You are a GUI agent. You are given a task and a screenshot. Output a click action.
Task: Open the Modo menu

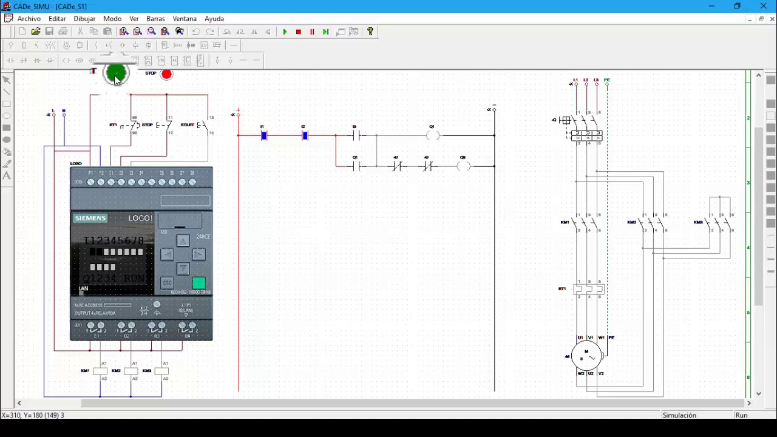coord(112,19)
